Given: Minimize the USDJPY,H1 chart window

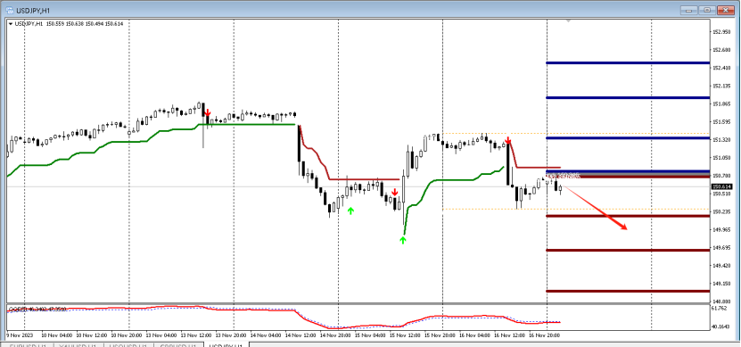Looking at the screenshot, I should click(688, 10).
